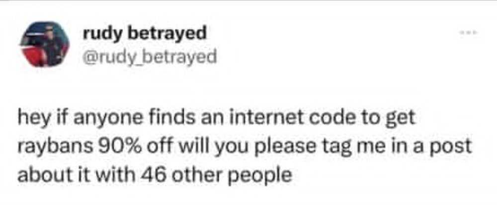Click the @rudy_betrayed handle
Viewport: 497px width, 205px height.
pos(150,57)
